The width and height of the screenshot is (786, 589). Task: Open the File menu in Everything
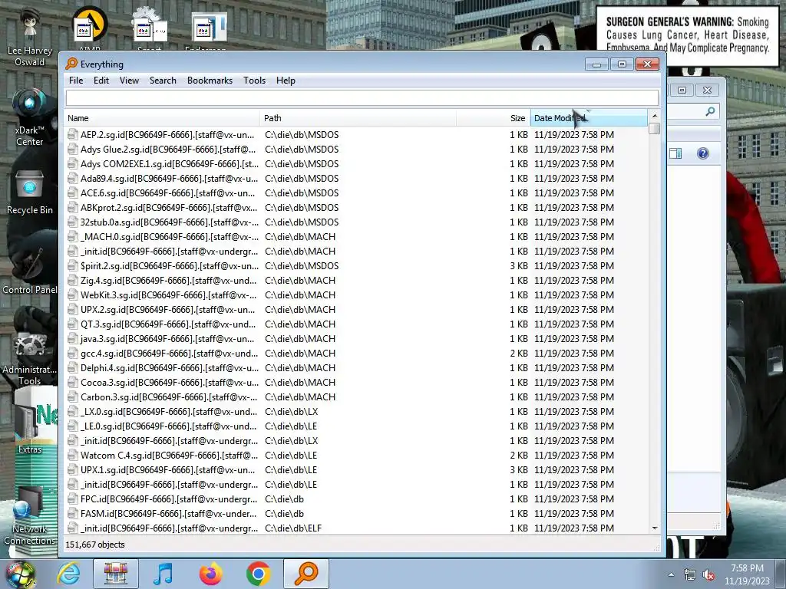76,80
